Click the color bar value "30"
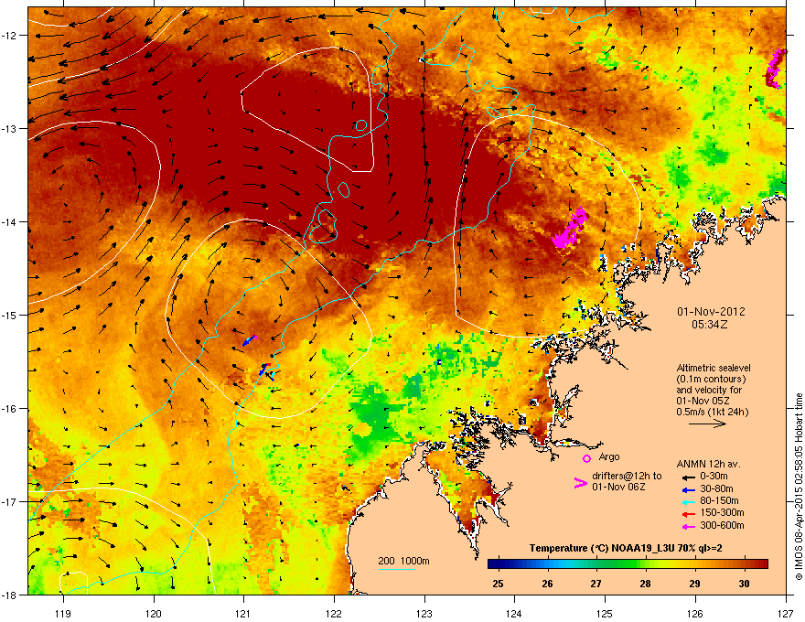This screenshot has width=805, height=622. [744, 584]
